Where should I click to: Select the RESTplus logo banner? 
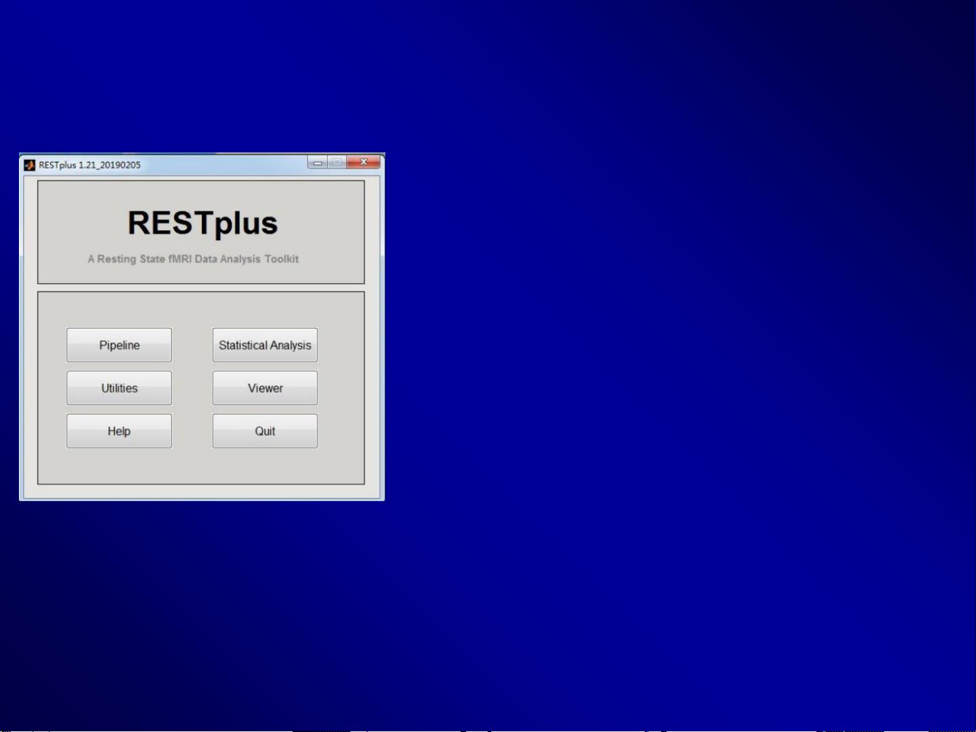coord(201,223)
